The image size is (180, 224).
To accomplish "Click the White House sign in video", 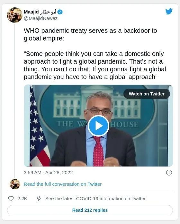I will click(x=98, y=124).
